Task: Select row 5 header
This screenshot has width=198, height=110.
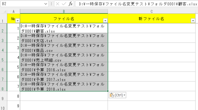Action: pyautogui.click(x=3, y=57)
